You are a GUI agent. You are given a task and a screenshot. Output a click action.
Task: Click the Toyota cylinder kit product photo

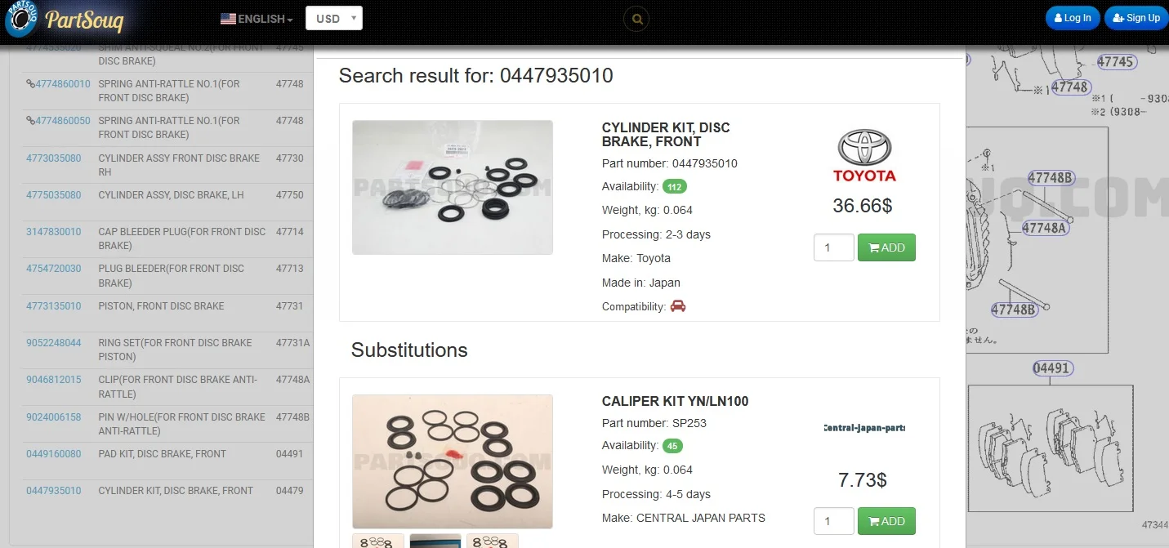click(452, 187)
